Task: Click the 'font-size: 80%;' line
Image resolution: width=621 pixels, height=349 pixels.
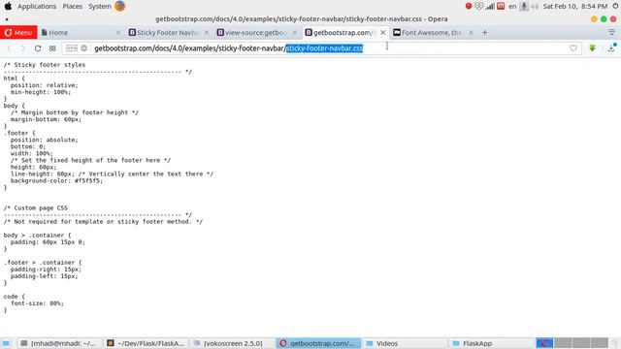Action: tap(37, 303)
